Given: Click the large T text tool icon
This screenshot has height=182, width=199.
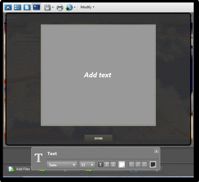Looking at the screenshot, I should (x=38, y=158).
